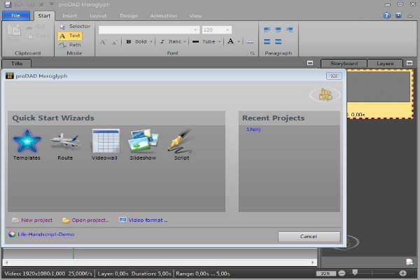This screenshot has width=420, height=280.
Task: Expand the Italic dropdown arrow
Action: [x=185, y=42]
